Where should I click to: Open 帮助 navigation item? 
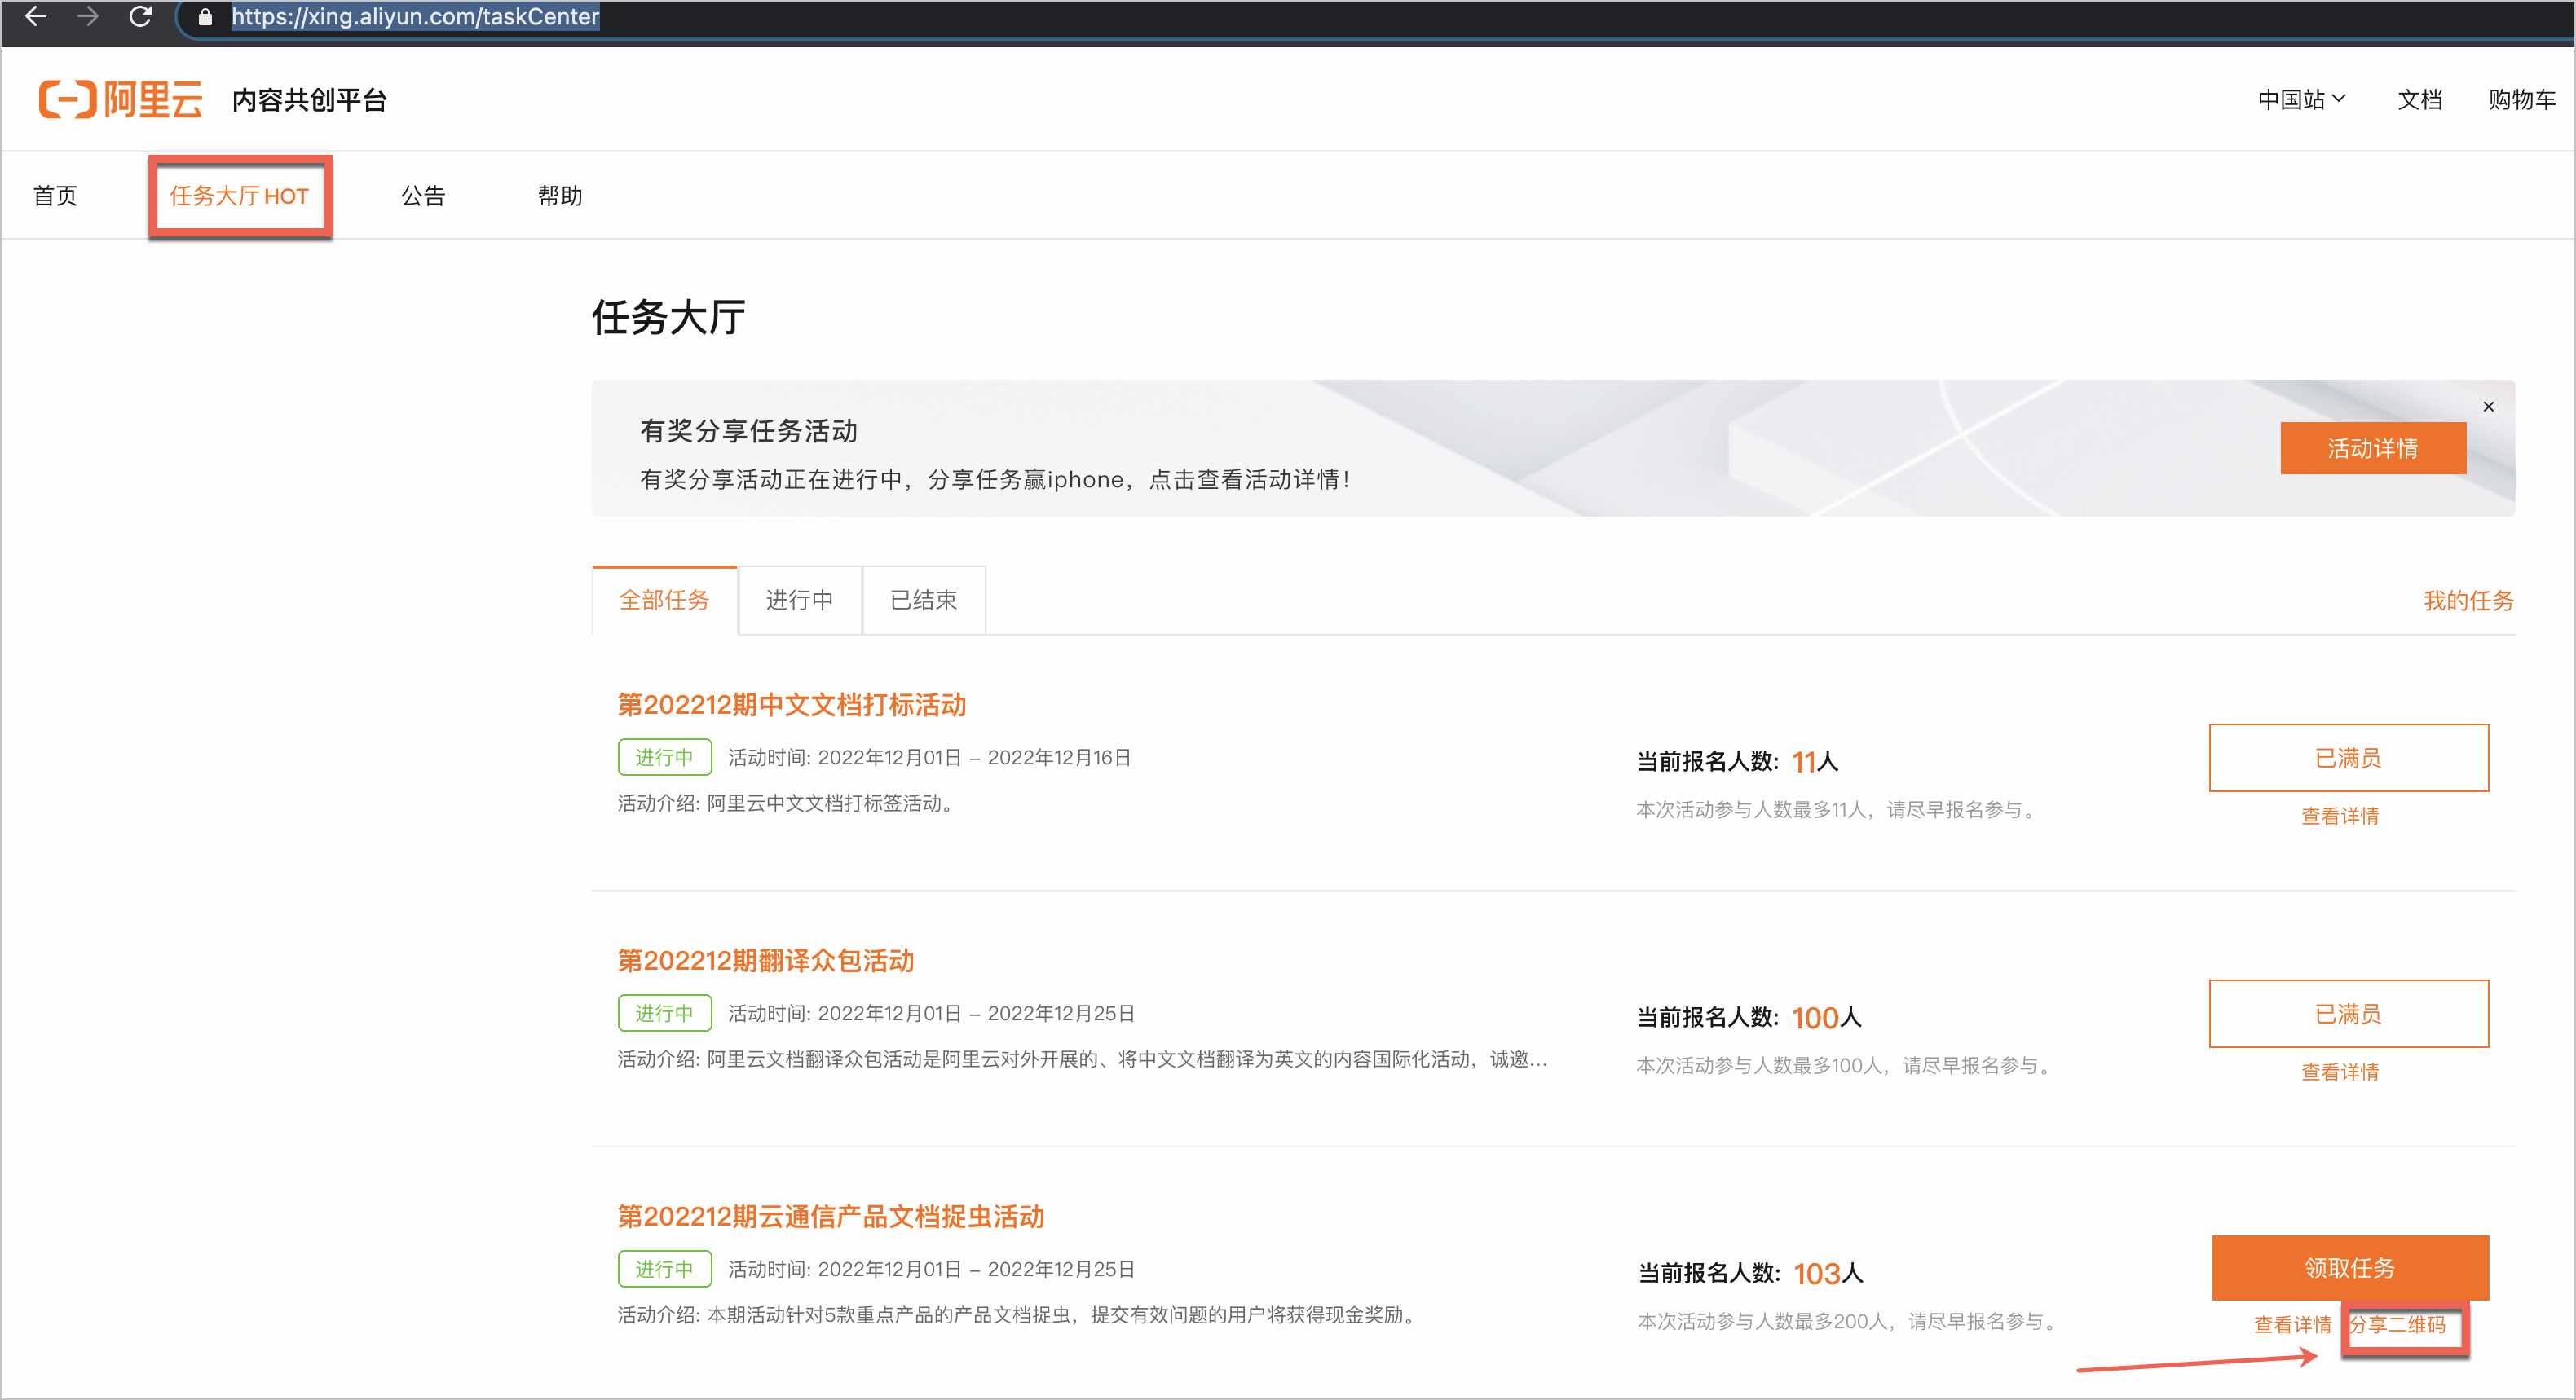coord(560,195)
